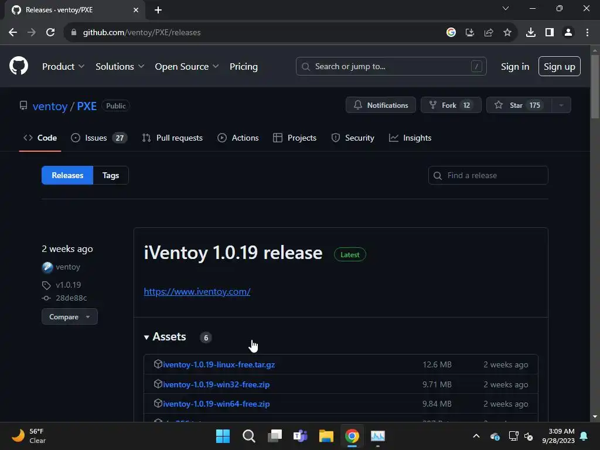Open weather widget showing 56°F
The width and height of the screenshot is (600, 450).
point(29,436)
